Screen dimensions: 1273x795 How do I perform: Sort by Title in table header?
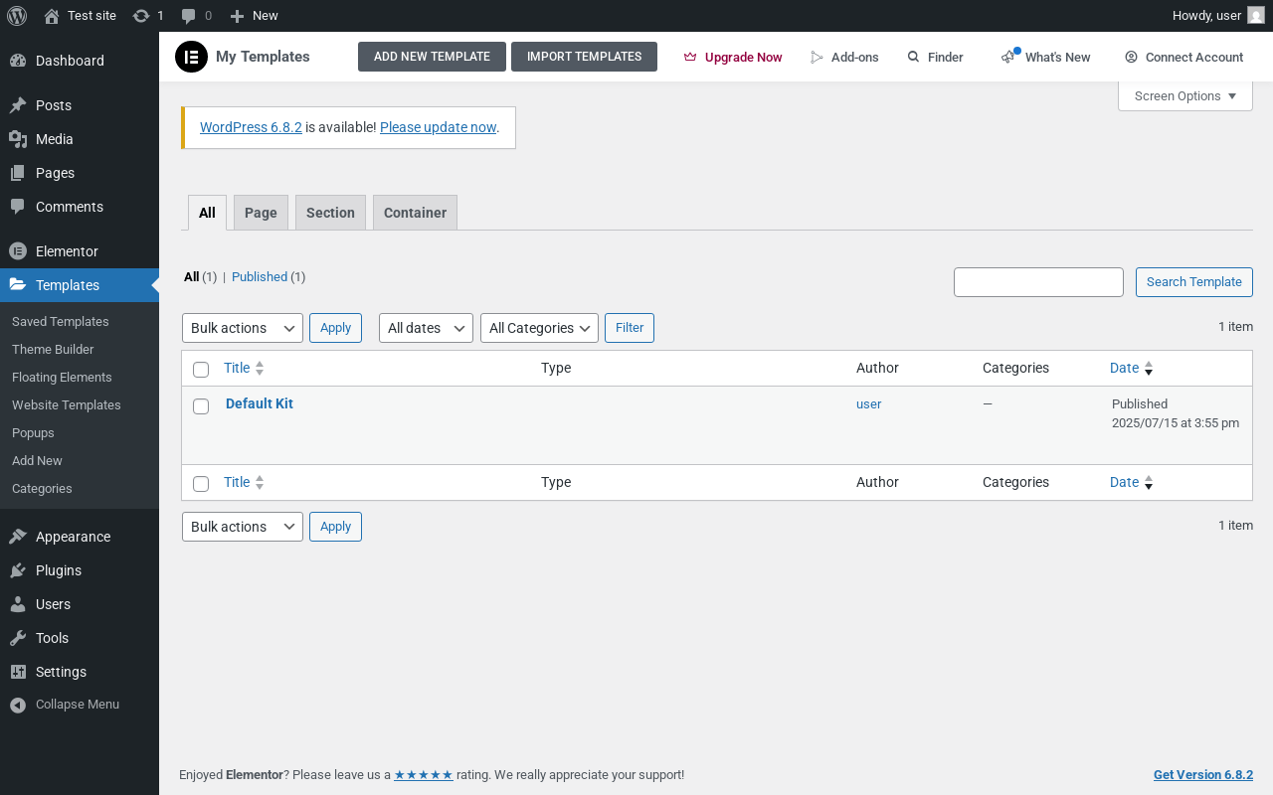click(x=245, y=368)
